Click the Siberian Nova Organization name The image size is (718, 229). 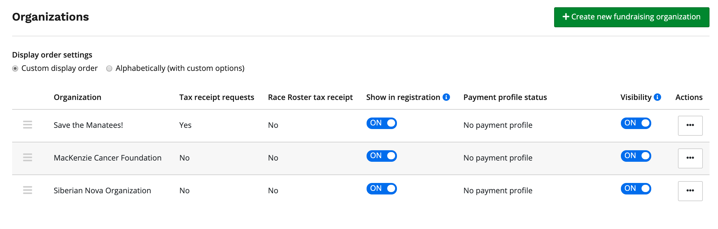pyautogui.click(x=102, y=191)
